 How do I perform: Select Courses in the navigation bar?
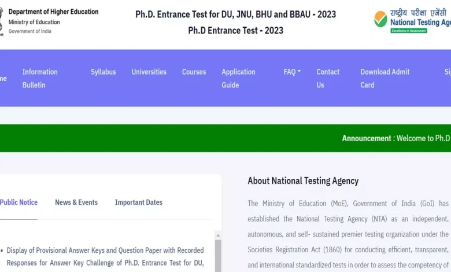pos(194,72)
